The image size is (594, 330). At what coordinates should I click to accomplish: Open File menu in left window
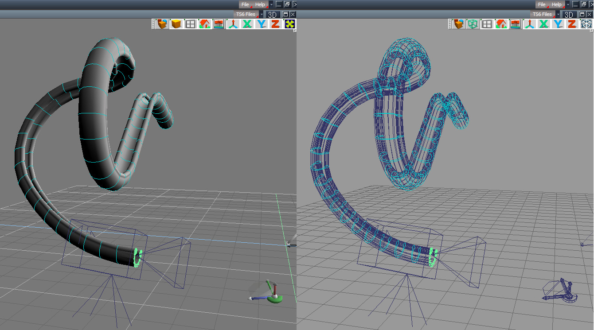[x=245, y=4]
